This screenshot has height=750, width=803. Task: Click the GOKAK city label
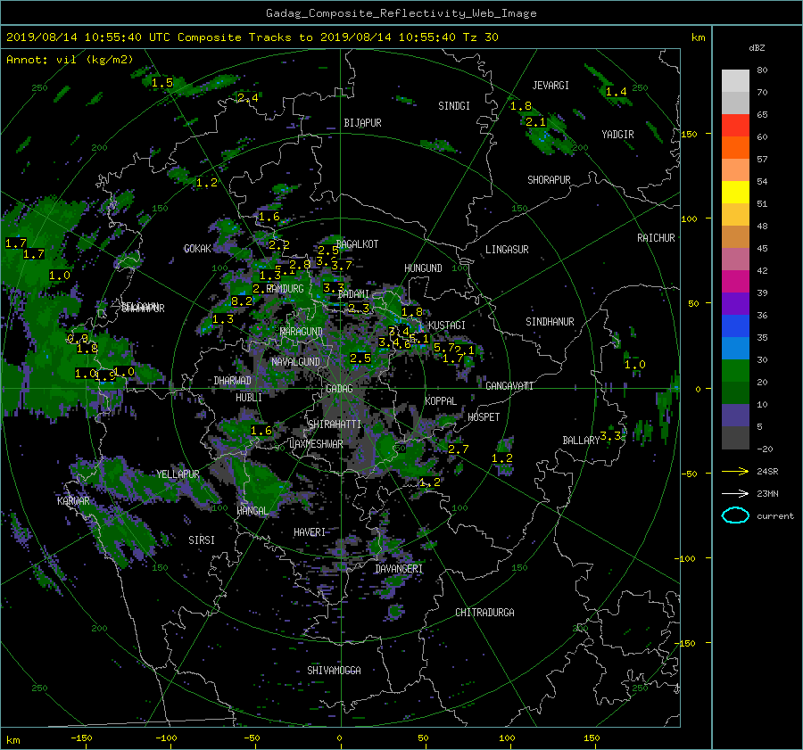(x=197, y=249)
